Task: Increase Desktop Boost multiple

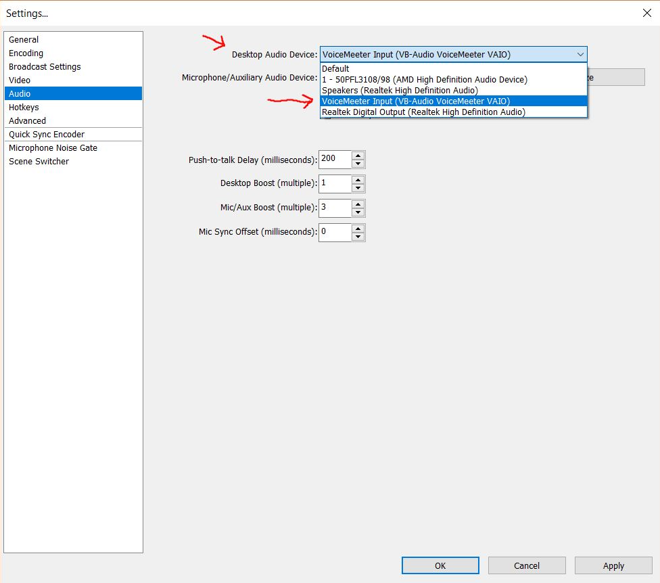Action: pos(358,180)
